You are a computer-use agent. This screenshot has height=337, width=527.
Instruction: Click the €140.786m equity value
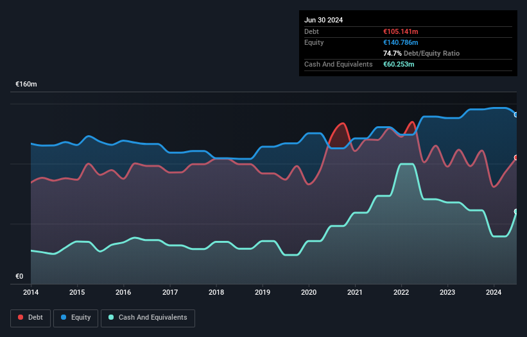(x=401, y=42)
